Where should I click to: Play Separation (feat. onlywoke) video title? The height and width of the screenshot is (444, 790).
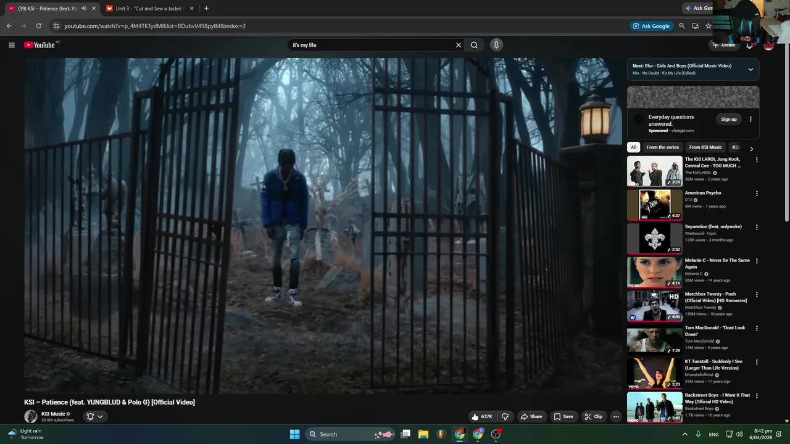(713, 227)
